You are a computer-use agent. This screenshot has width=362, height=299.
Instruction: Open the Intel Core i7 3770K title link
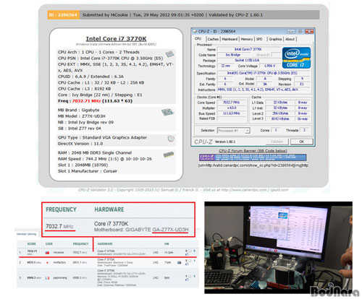pos(116,39)
